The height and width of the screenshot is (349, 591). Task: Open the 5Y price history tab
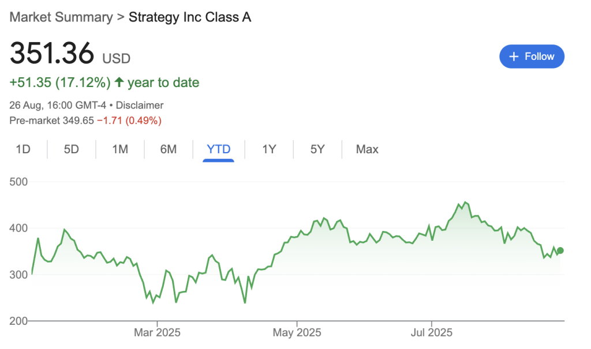pyautogui.click(x=317, y=150)
